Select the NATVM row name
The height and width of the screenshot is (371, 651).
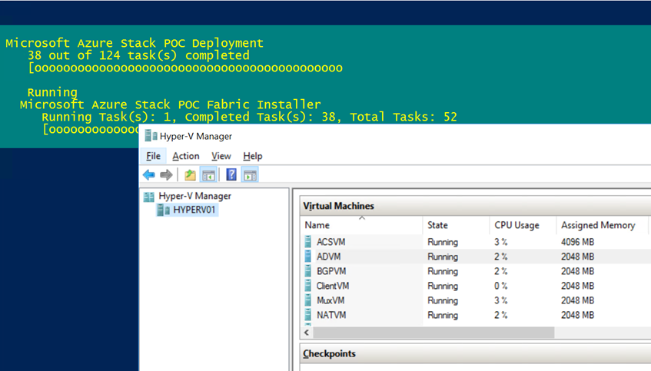[x=331, y=315]
